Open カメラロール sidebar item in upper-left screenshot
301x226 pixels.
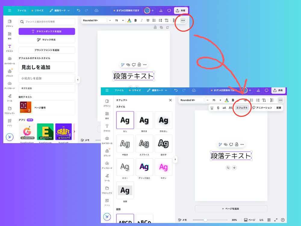(10, 61)
